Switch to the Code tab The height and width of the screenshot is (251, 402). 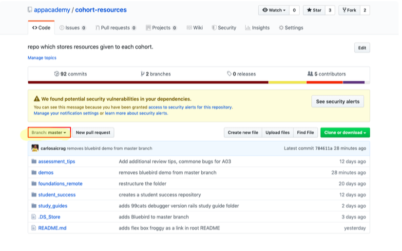[x=41, y=28]
